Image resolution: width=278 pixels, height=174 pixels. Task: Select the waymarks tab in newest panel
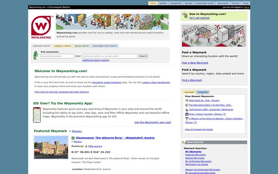click(x=189, y=92)
